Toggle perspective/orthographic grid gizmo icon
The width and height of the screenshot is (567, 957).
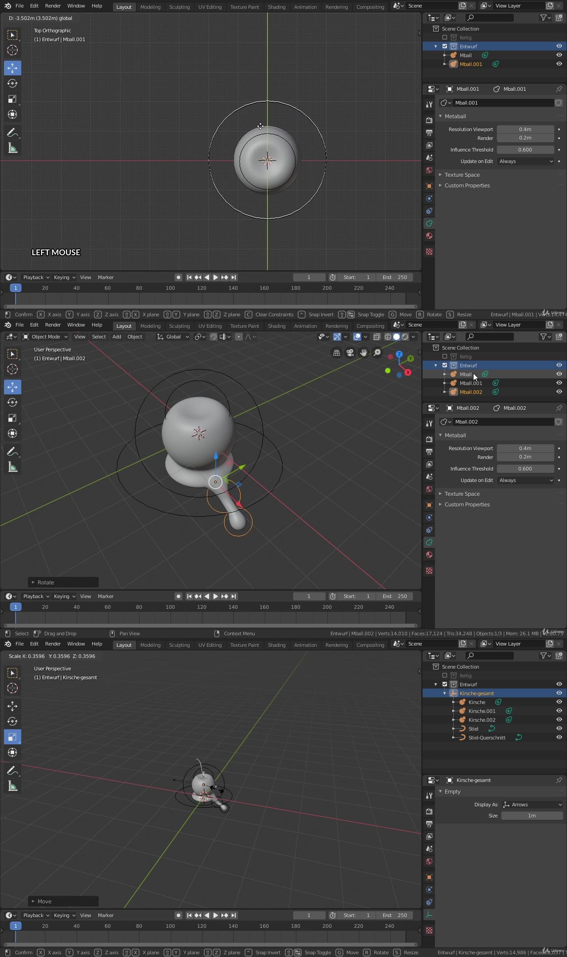(x=337, y=353)
